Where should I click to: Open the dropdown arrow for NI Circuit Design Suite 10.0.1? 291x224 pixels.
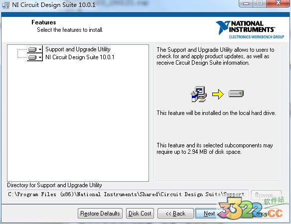pyautogui.click(x=40, y=57)
